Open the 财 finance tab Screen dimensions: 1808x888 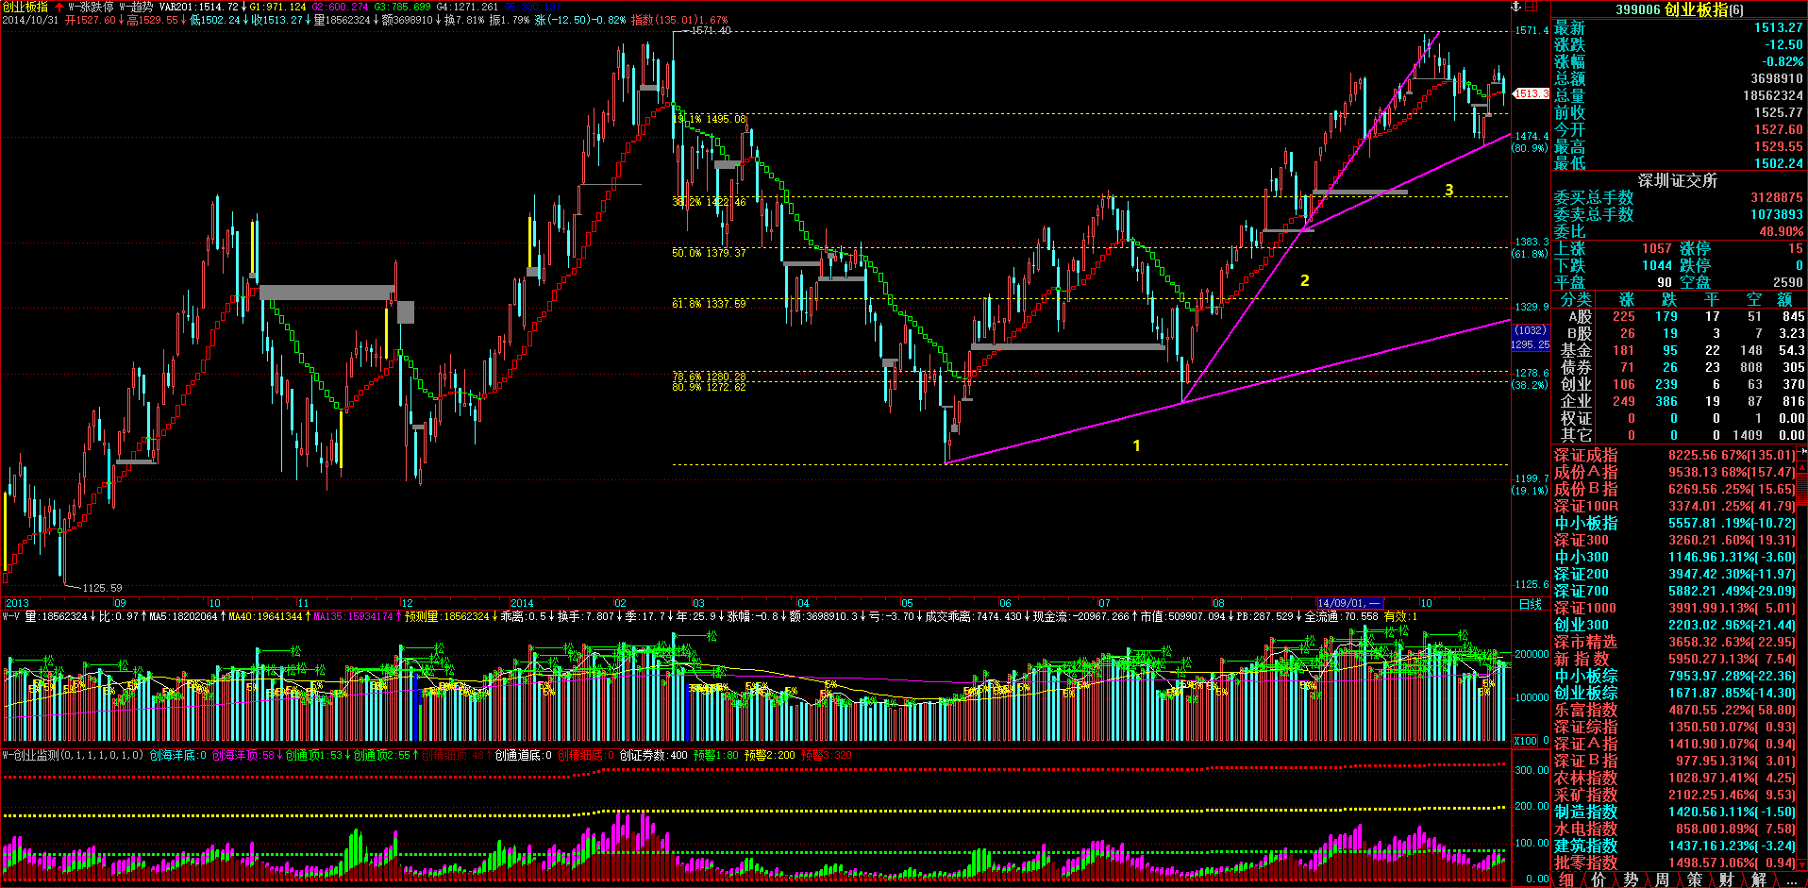pyautogui.click(x=1727, y=880)
